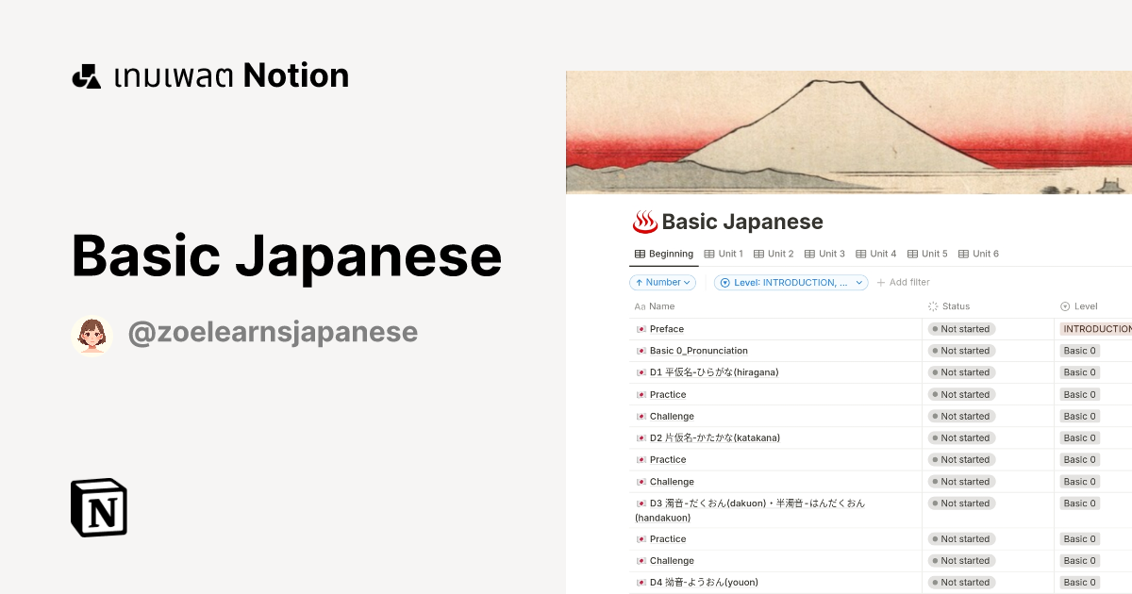
Task: Click the page icon beside D1 hiragana row
Action: coord(641,371)
